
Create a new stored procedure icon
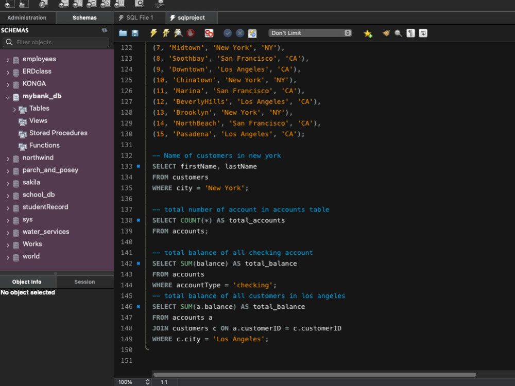(x=106, y=4)
